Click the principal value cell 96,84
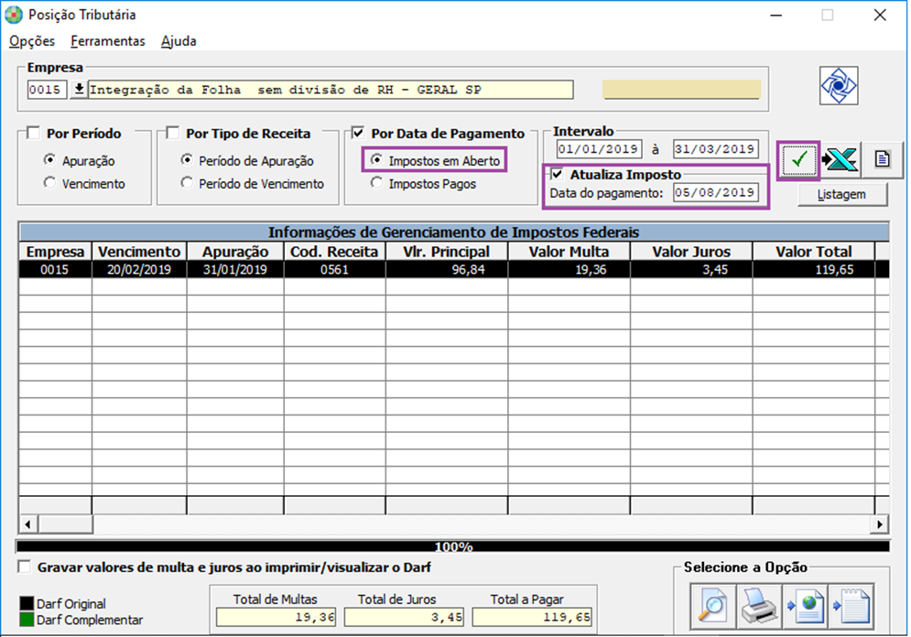This screenshot has width=911, height=637. 447,269
